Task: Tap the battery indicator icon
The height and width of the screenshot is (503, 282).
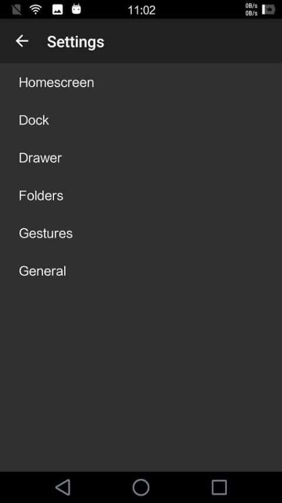Action: point(268,9)
